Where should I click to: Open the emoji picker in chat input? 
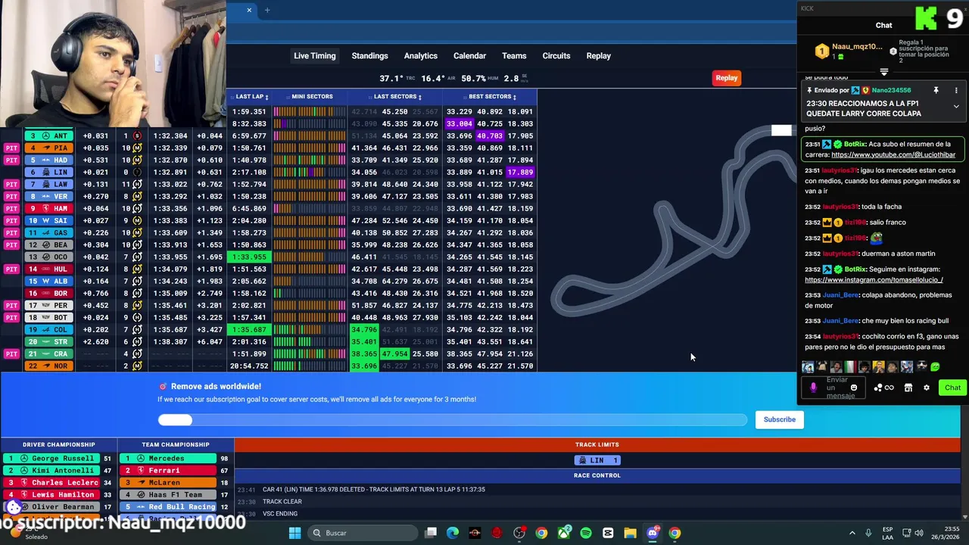[x=854, y=388]
